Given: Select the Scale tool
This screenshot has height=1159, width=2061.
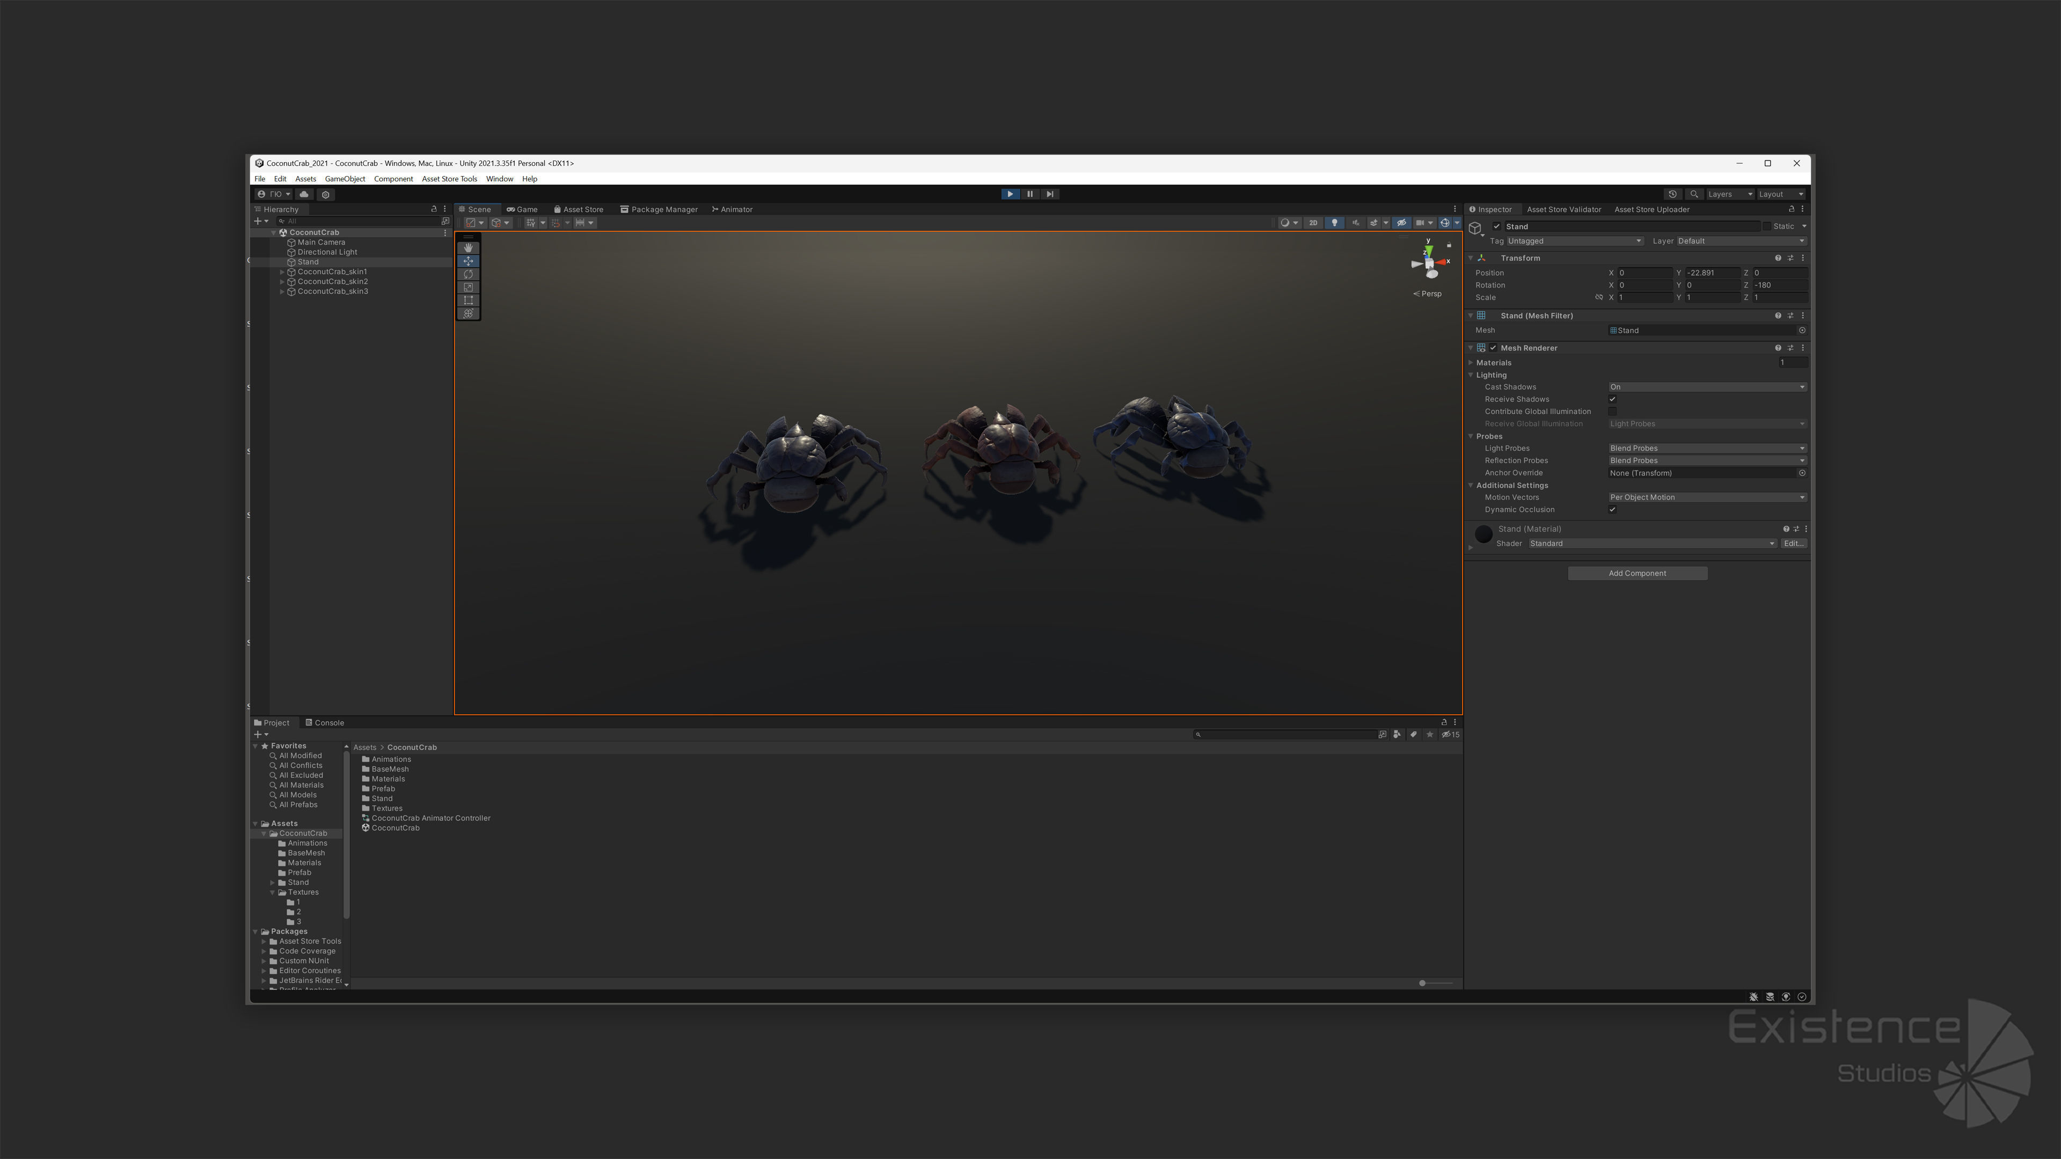Looking at the screenshot, I should [468, 287].
